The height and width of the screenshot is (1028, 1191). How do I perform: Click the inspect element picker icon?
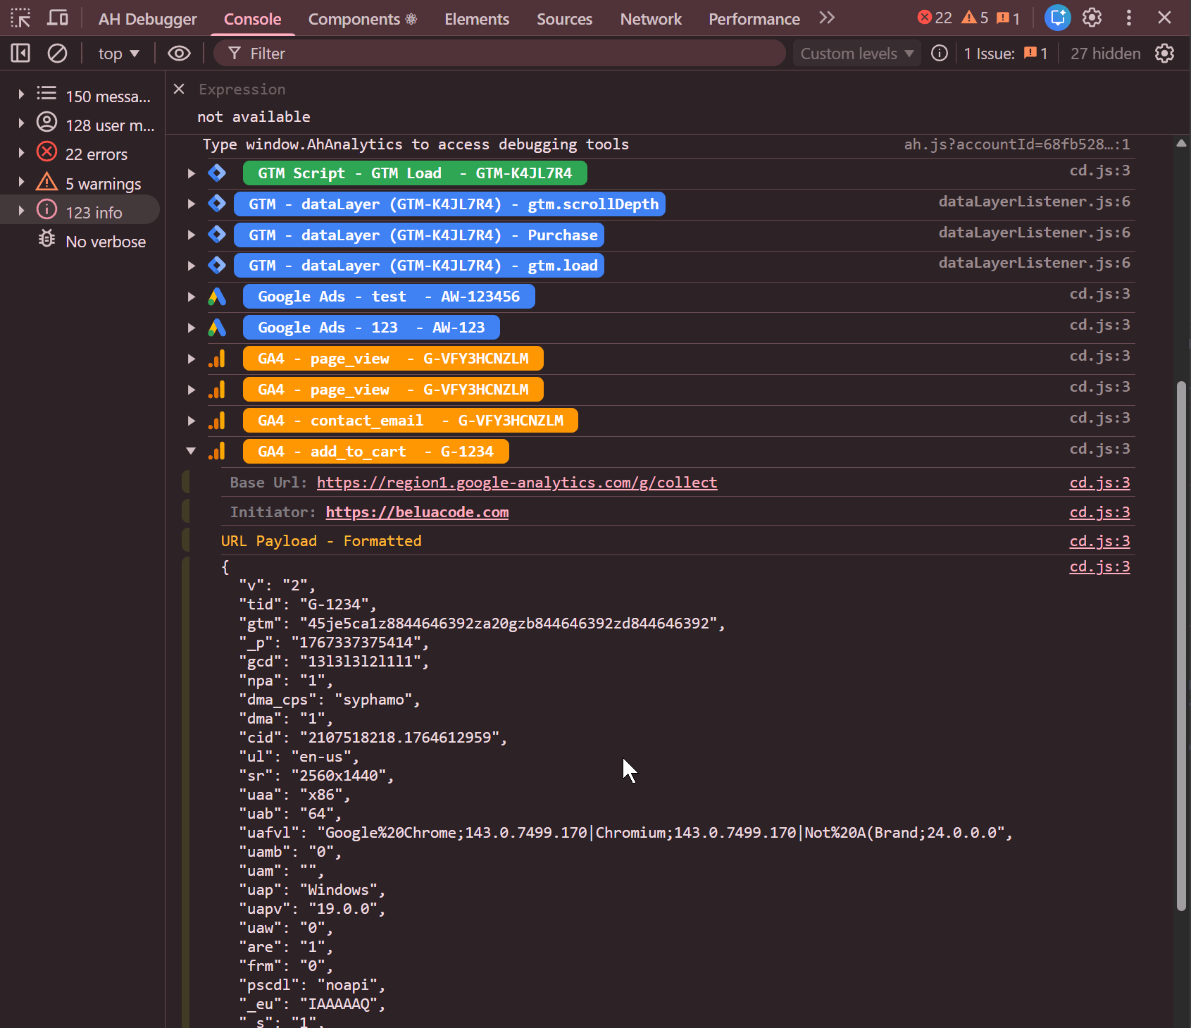pyautogui.click(x=20, y=18)
